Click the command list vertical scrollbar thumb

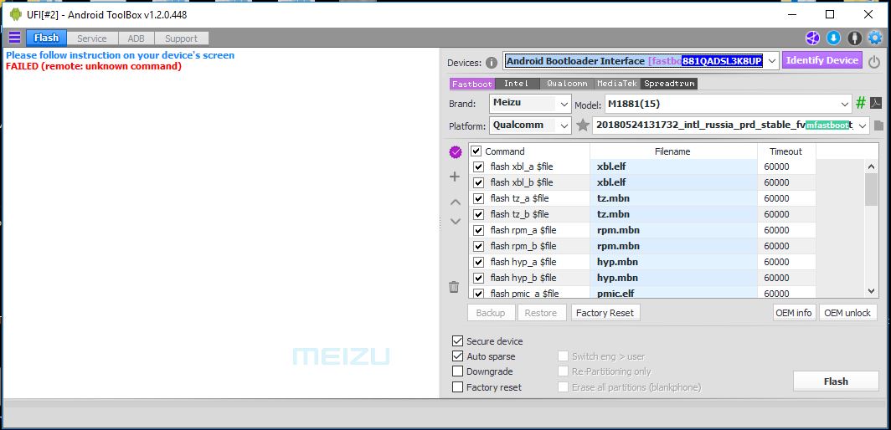[x=871, y=190]
